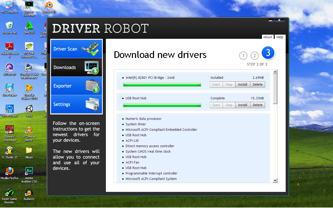Open the Driver Scan section
Screen dimensions: 333x208
[76, 49]
